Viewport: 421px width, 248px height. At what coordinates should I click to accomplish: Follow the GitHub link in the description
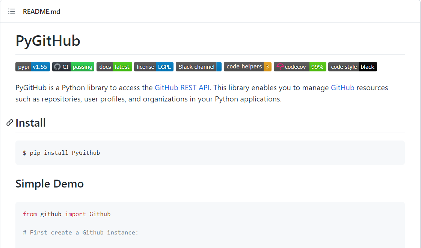click(343, 88)
